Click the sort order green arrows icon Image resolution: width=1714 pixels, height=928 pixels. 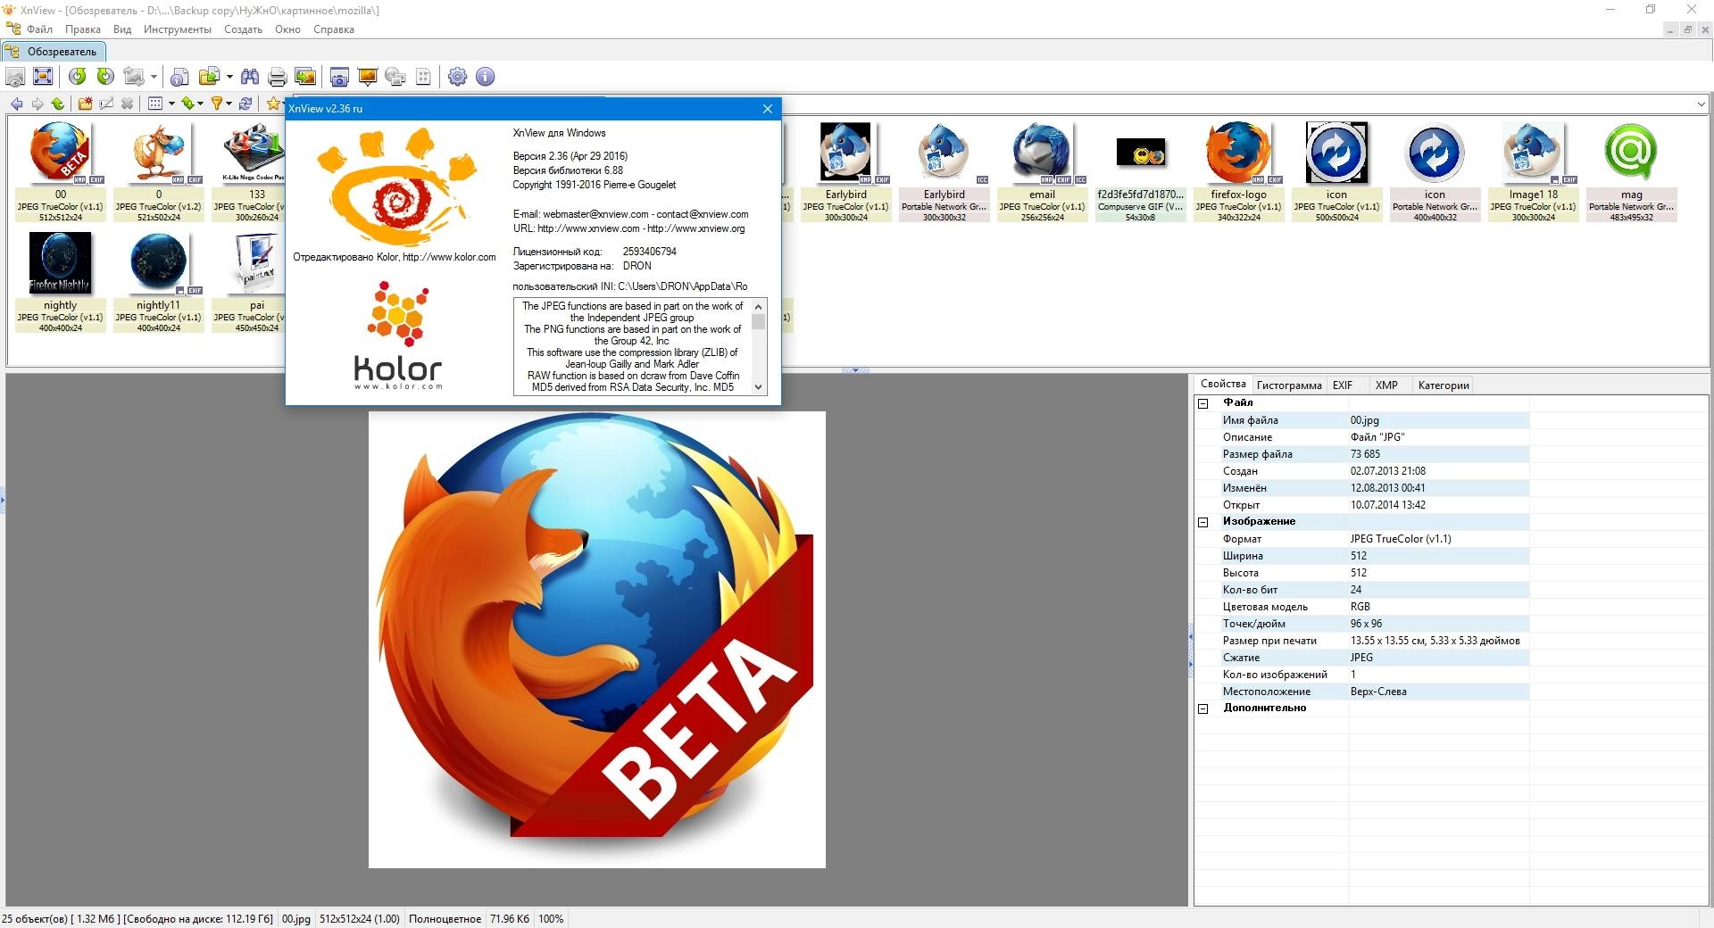[x=187, y=104]
